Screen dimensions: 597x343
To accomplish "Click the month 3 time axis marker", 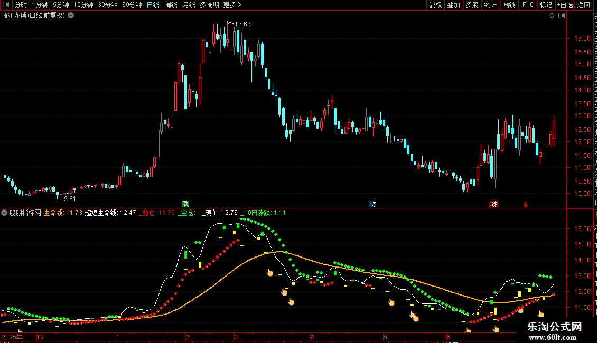I will [236, 337].
